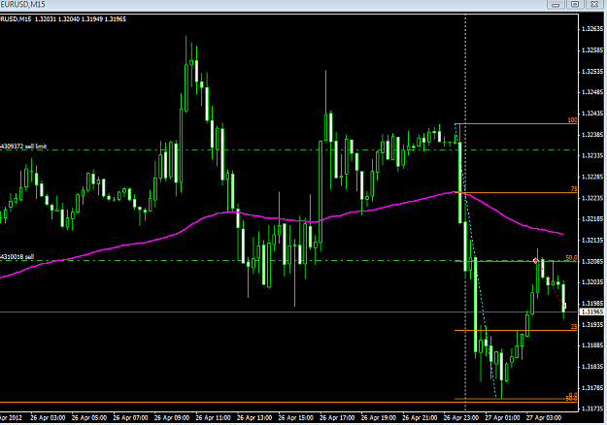Click the white dotted vertical period separator
This screenshot has height=425, width=607.
tap(465, 212)
